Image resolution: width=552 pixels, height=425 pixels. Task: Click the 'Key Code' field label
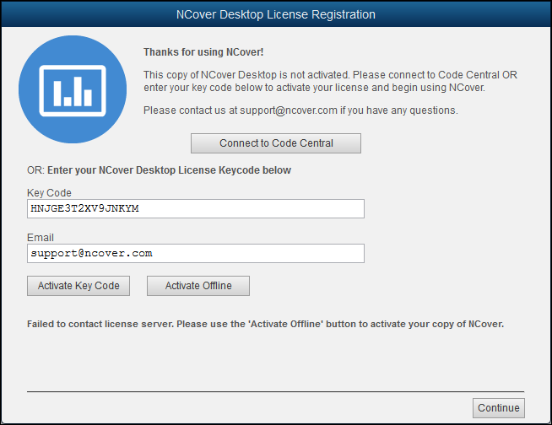tap(49, 193)
